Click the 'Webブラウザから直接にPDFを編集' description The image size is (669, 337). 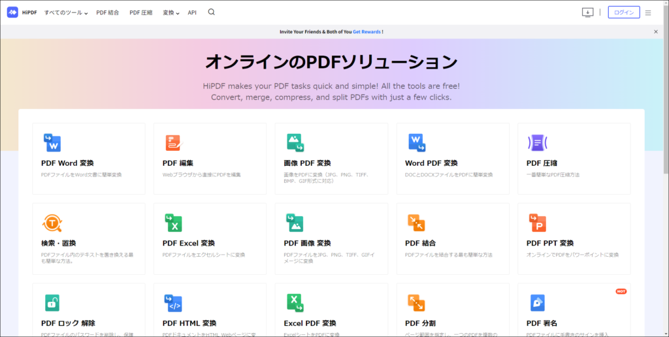[201, 175]
